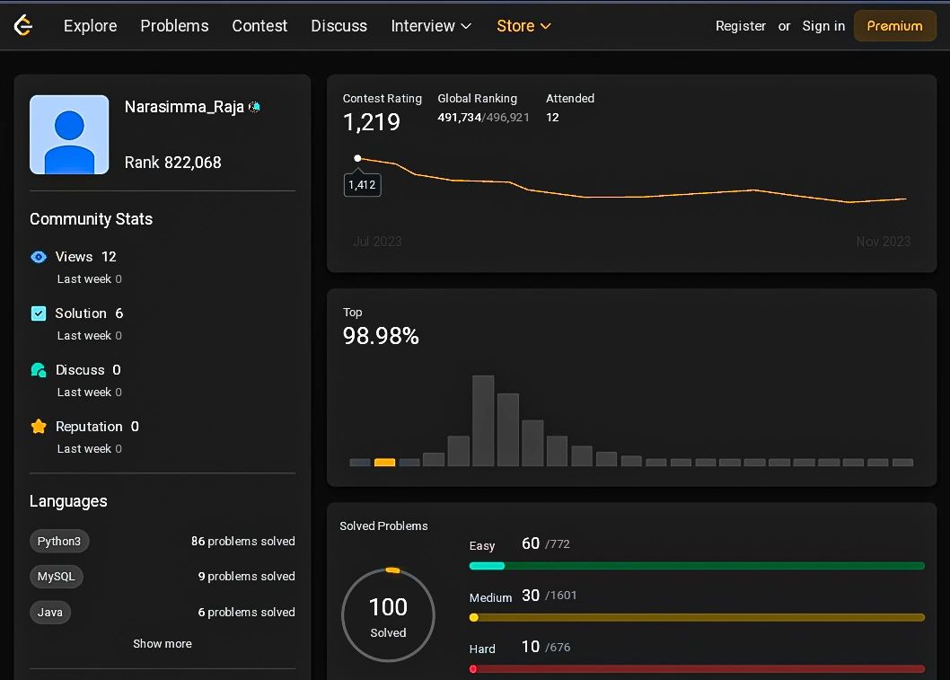
Task: Click the white rating chart data point
Action: 357,158
